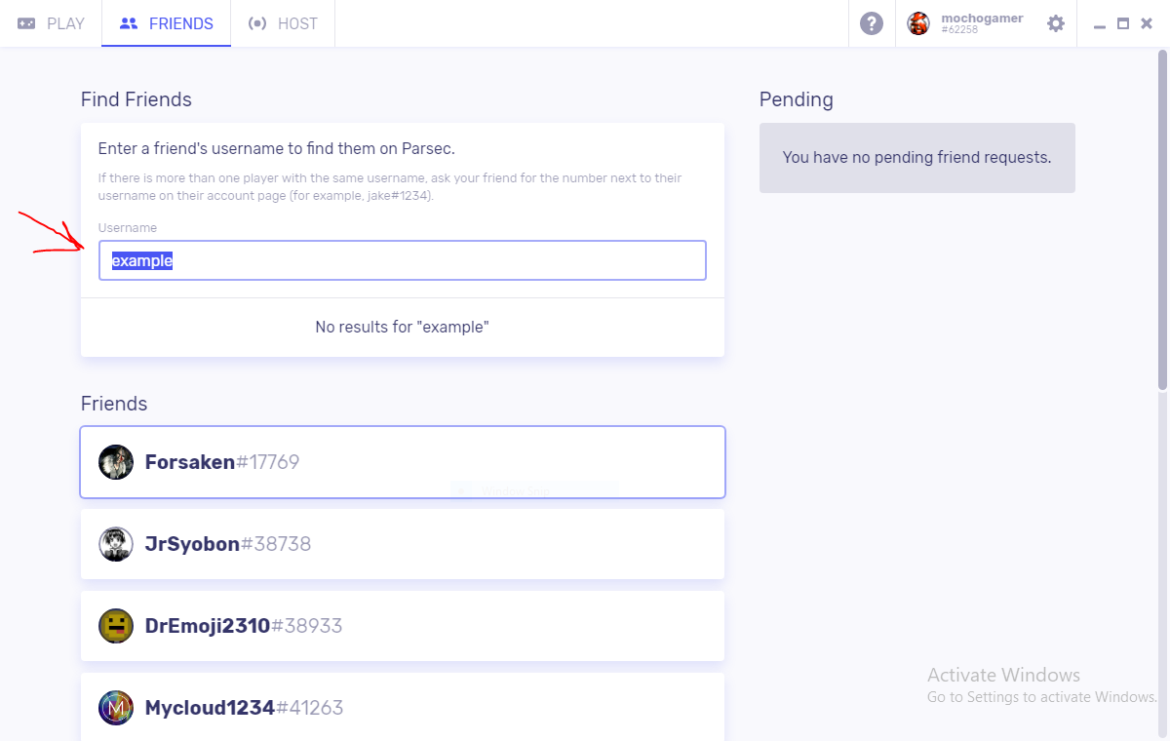Screen dimensions: 1170x741
Task: Open the help question mark icon
Action: point(872,23)
